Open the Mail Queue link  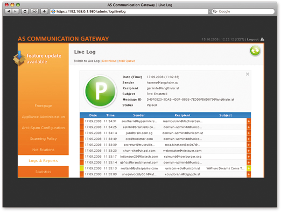(x=127, y=61)
